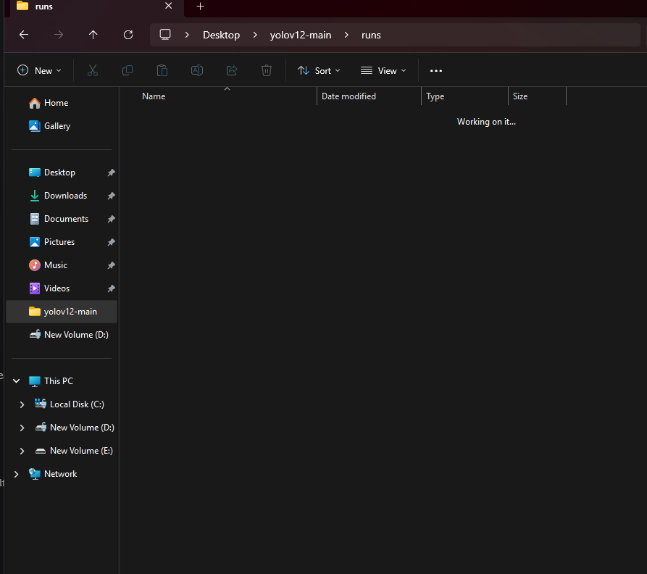The height and width of the screenshot is (574, 647).
Task: Click the Paste clipboard icon
Action: [162, 70]
